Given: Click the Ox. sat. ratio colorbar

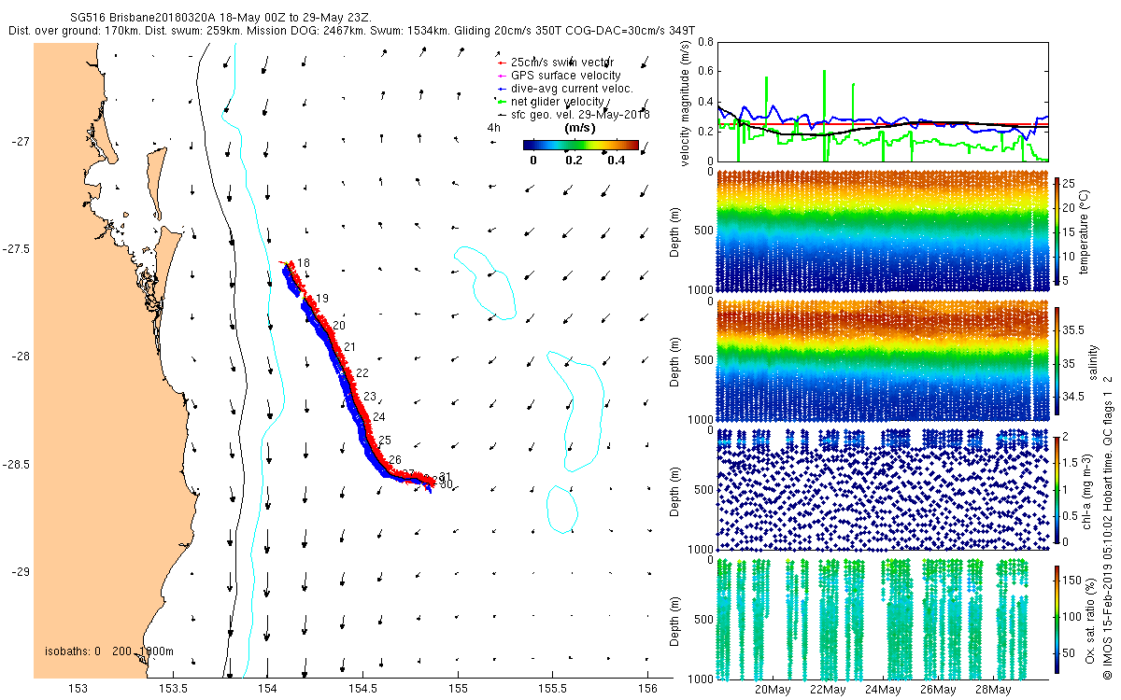Looking at the screenshot, I should click(1057, 618).
